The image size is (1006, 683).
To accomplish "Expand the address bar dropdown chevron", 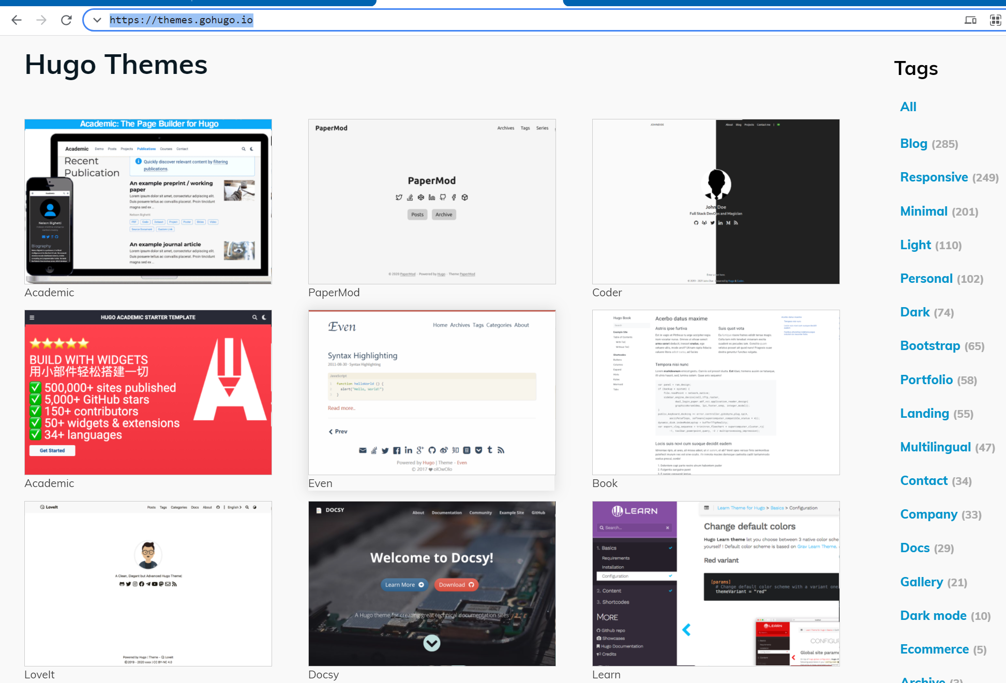I will [x=97, y=20].
